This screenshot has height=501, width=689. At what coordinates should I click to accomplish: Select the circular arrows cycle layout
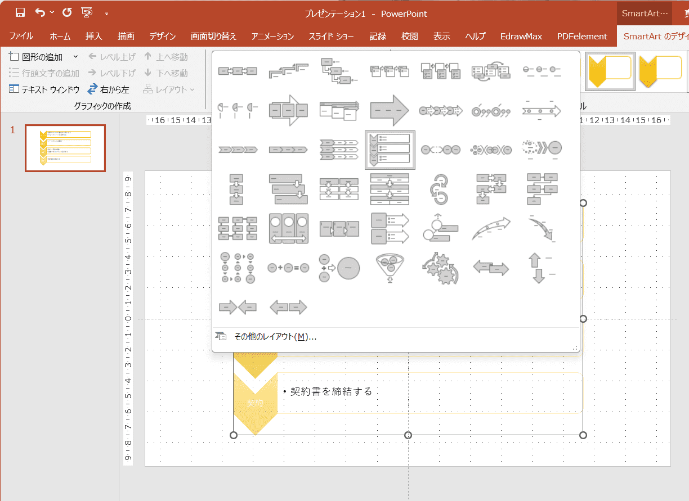[440, 189]
